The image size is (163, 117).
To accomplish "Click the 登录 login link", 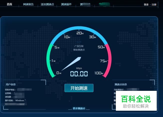I will (146, 5).
